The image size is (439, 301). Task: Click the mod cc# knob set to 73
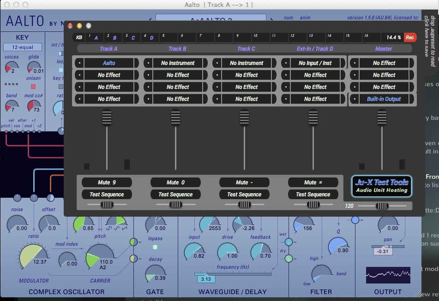pyautogui.click(x=34, y=106)
